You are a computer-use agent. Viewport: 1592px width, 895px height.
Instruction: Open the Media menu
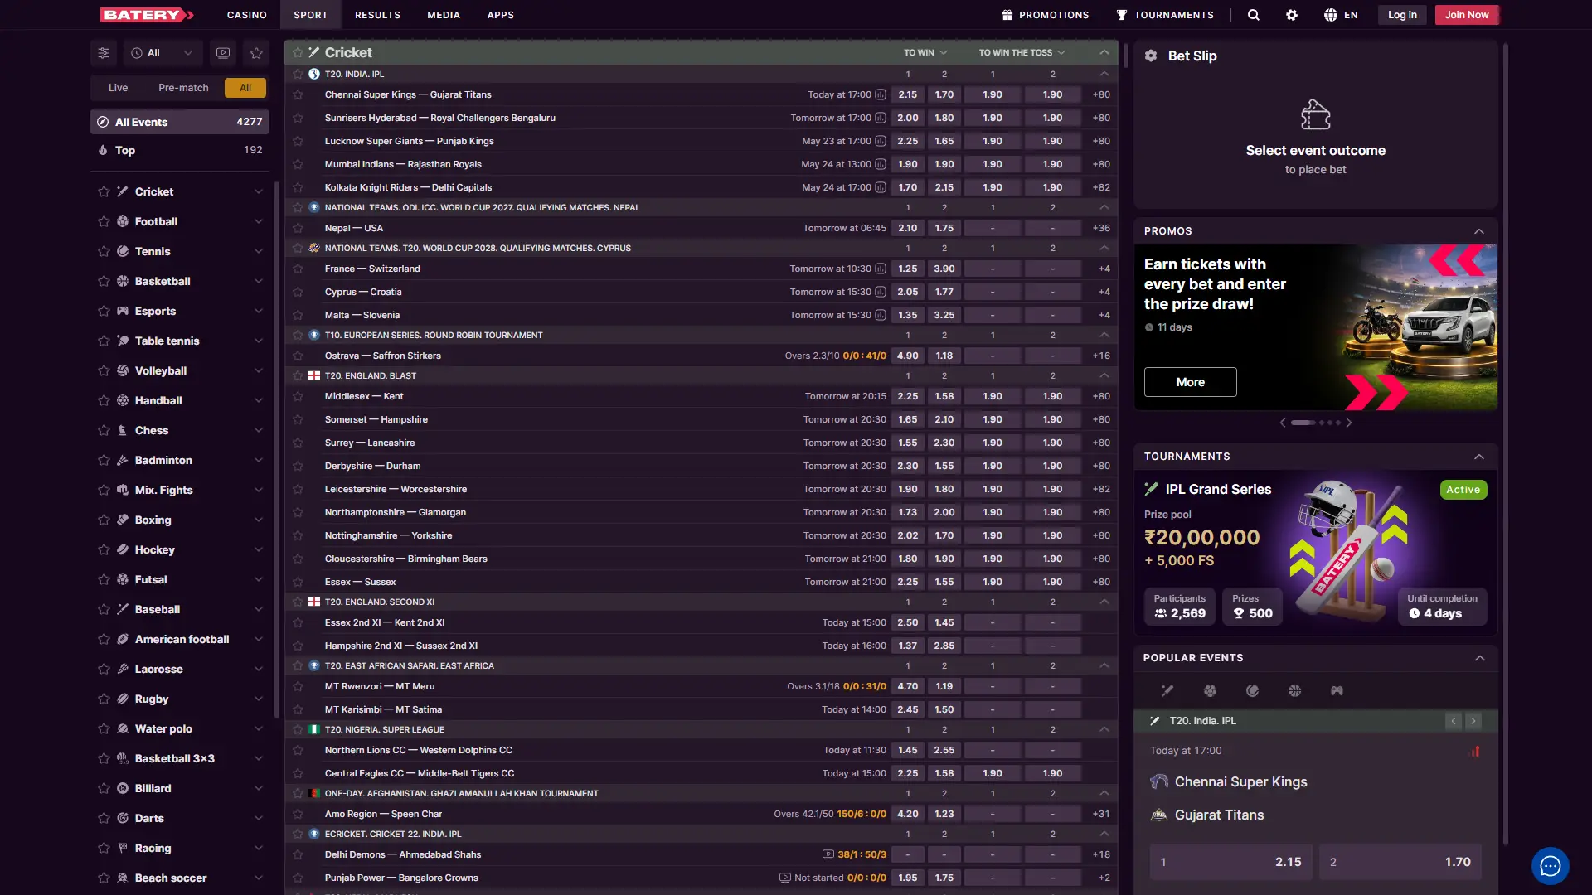[x=444, y=15]
